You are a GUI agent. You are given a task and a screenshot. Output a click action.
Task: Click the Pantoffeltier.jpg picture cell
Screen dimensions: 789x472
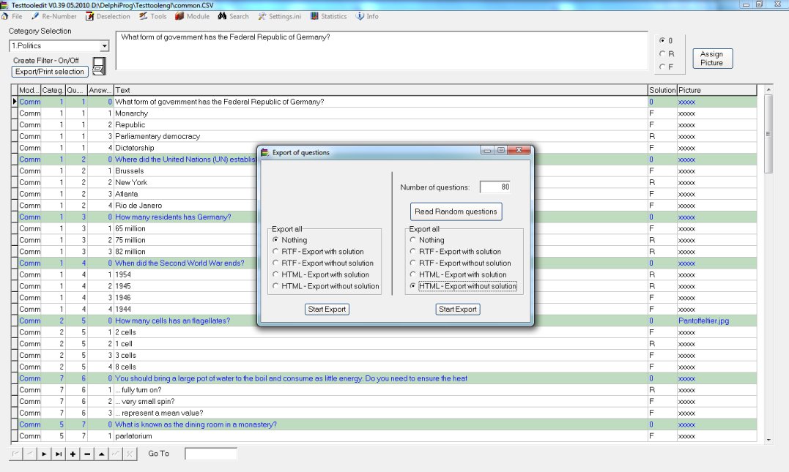click(716, 321)
